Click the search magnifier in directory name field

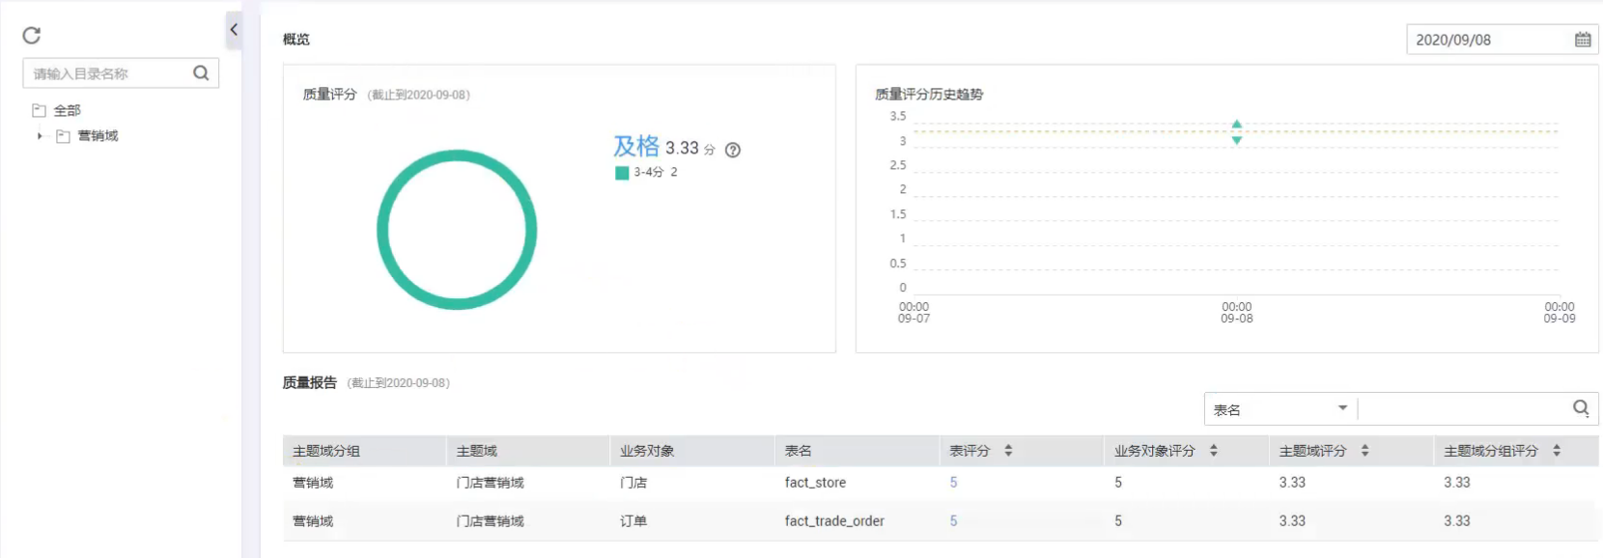pos(201,73)
